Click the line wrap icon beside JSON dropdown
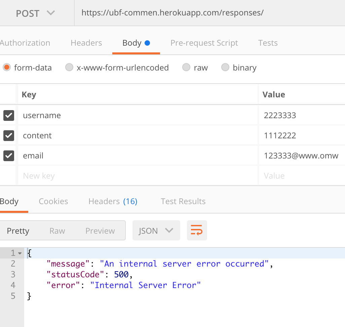This screenshot has height=327, width=345. (x=197, y=230)
